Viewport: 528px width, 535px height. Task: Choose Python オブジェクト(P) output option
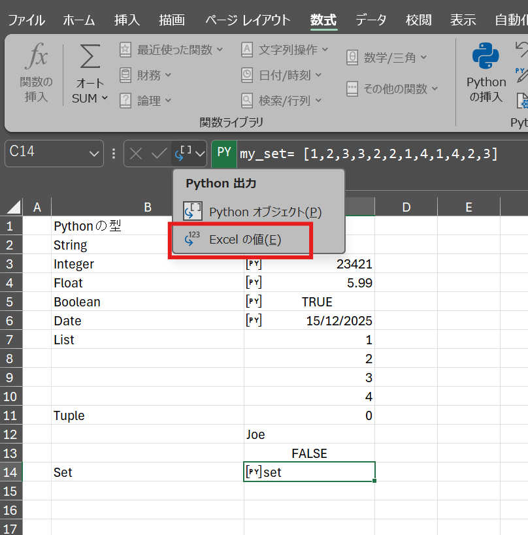258,212
